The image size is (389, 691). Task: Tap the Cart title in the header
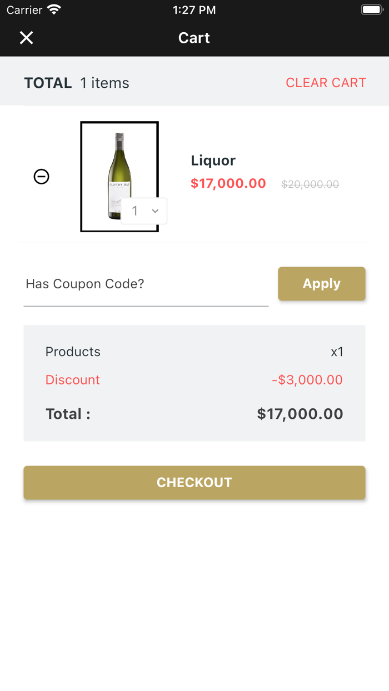(194, 38)
